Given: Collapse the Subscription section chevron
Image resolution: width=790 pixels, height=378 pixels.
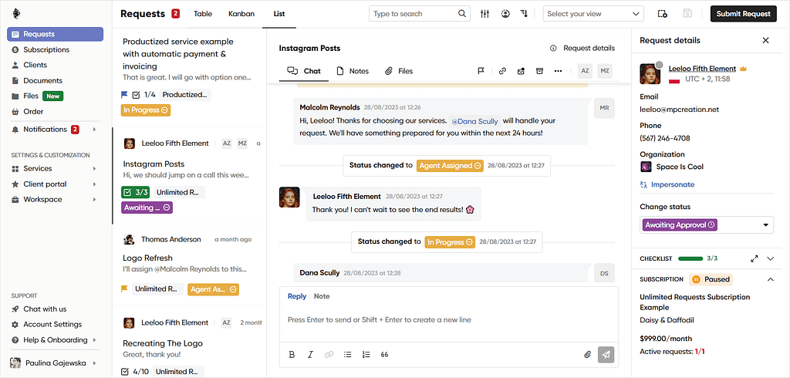Looking at the screenshot, I should [771, 279].
